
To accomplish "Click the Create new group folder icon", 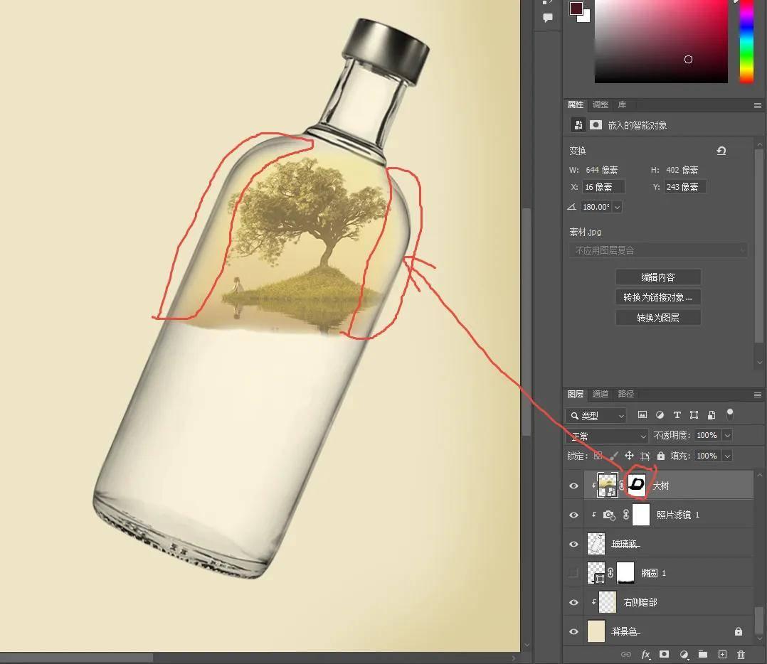I will point(703,654).
